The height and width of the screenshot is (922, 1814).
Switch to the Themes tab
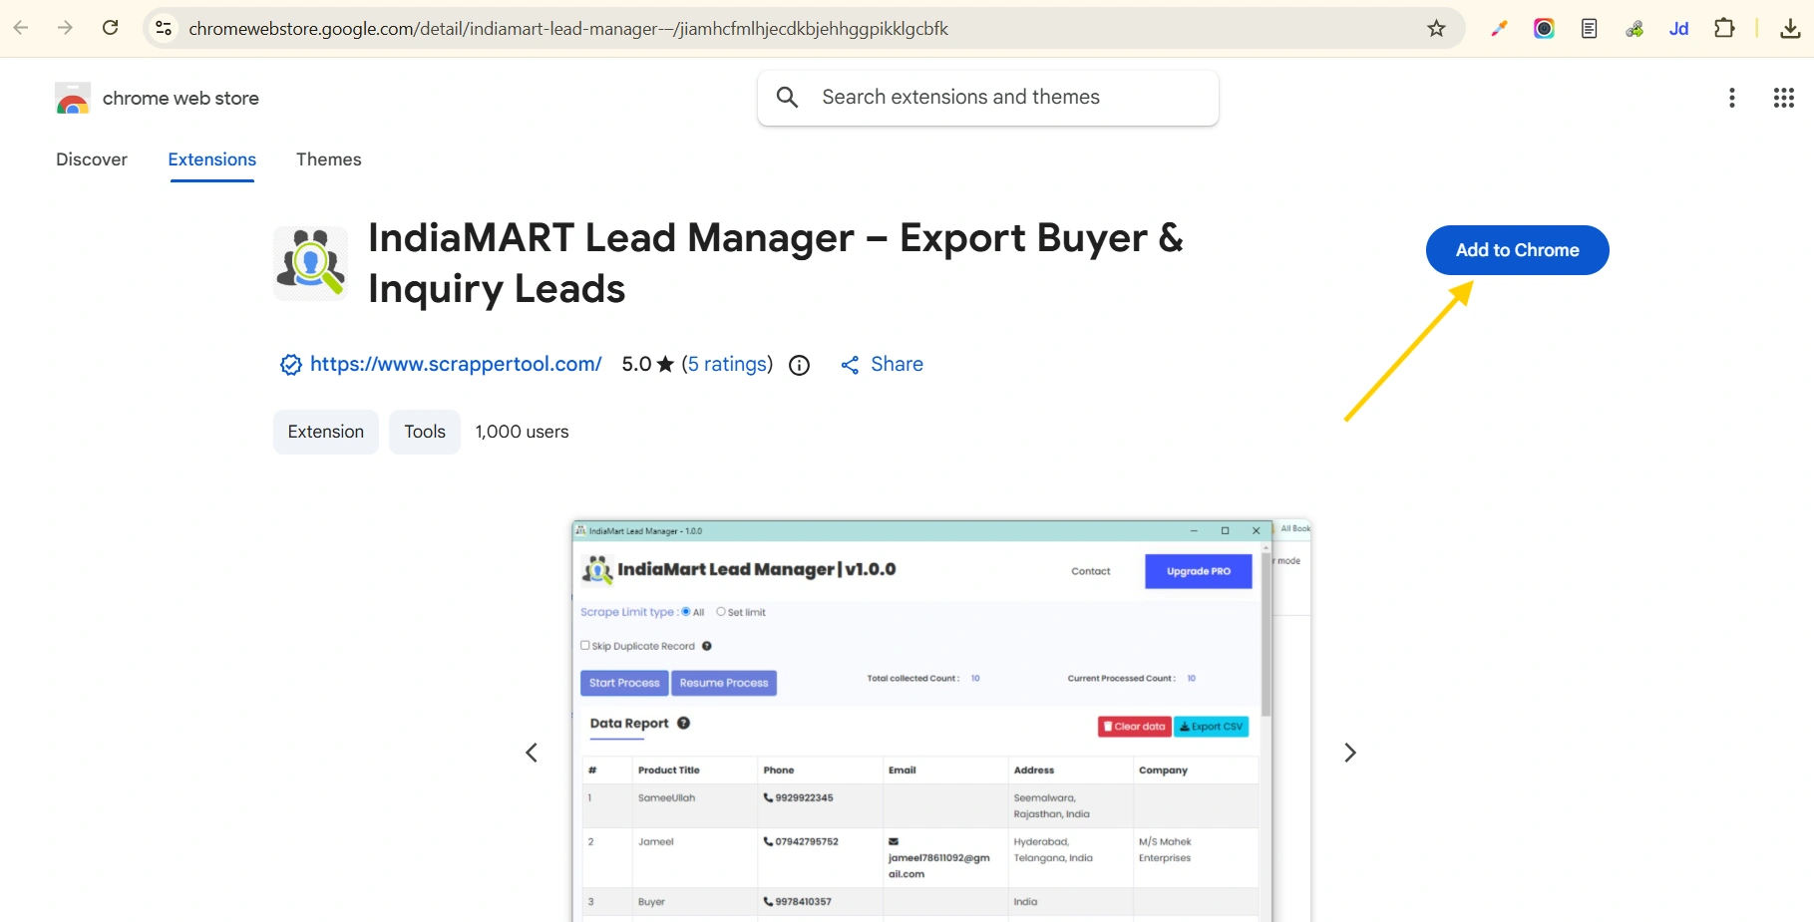(329, 159)
